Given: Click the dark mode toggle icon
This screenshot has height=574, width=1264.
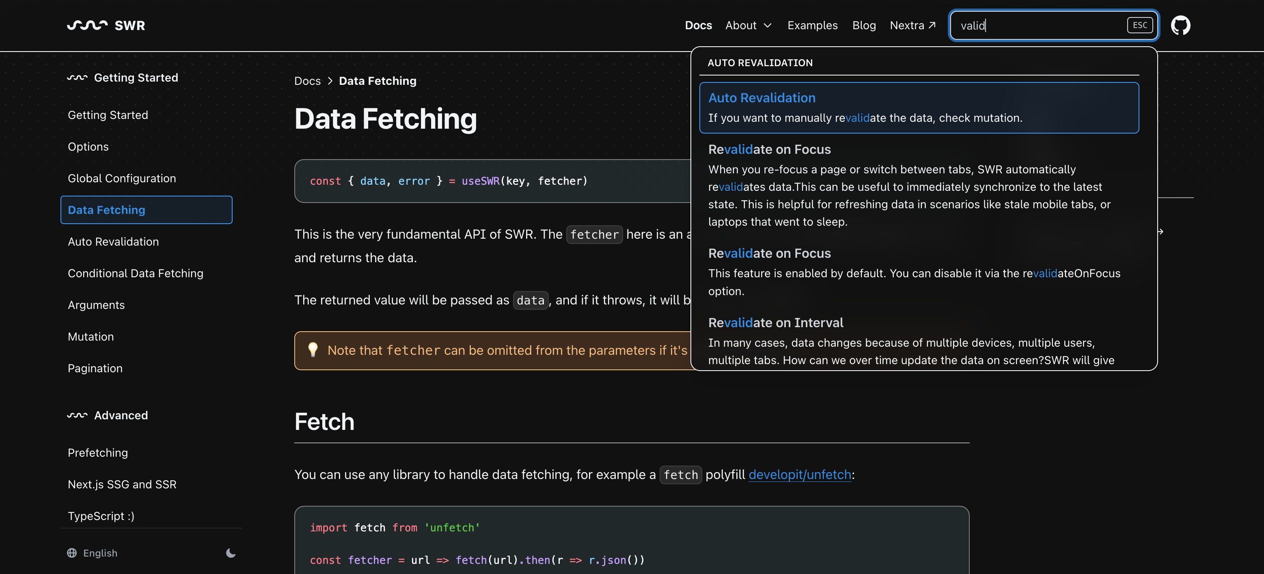Looking at the screenshot, I should (231, 552).
